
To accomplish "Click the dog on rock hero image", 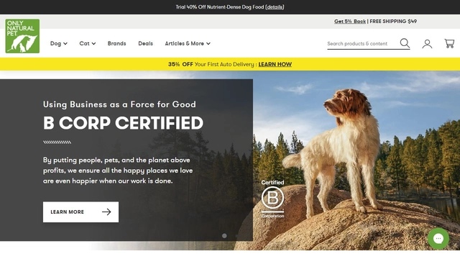I will [356, 160].
